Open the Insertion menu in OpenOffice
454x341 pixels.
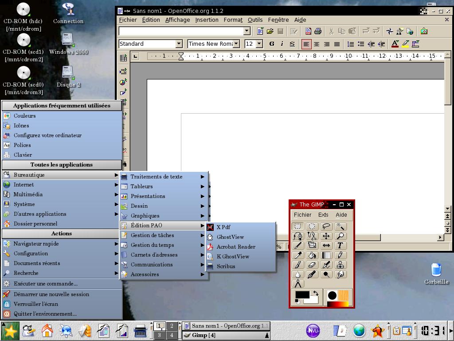207,20
